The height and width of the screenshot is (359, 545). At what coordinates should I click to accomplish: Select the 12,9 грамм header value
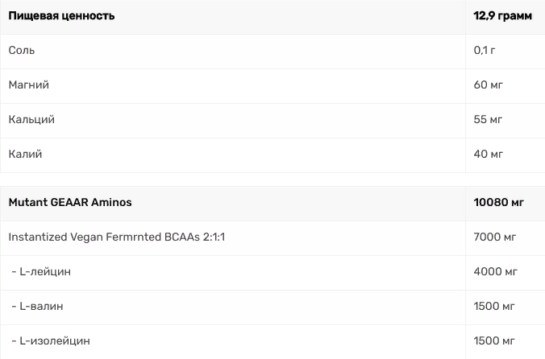(502, 16)
